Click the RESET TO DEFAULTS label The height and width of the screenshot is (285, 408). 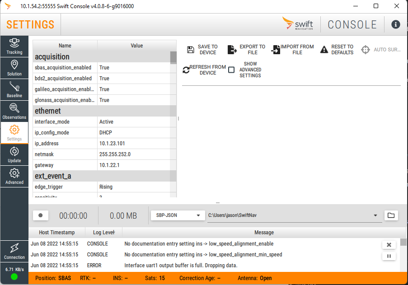pos(342,49)
